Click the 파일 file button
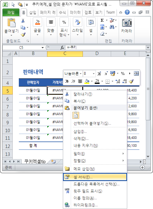Viewport: 153px width, 209px height. [x=11, y=12]
